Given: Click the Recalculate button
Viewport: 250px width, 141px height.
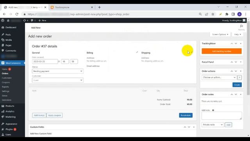Looking at the screenshot, I should [x=186, y=115].
